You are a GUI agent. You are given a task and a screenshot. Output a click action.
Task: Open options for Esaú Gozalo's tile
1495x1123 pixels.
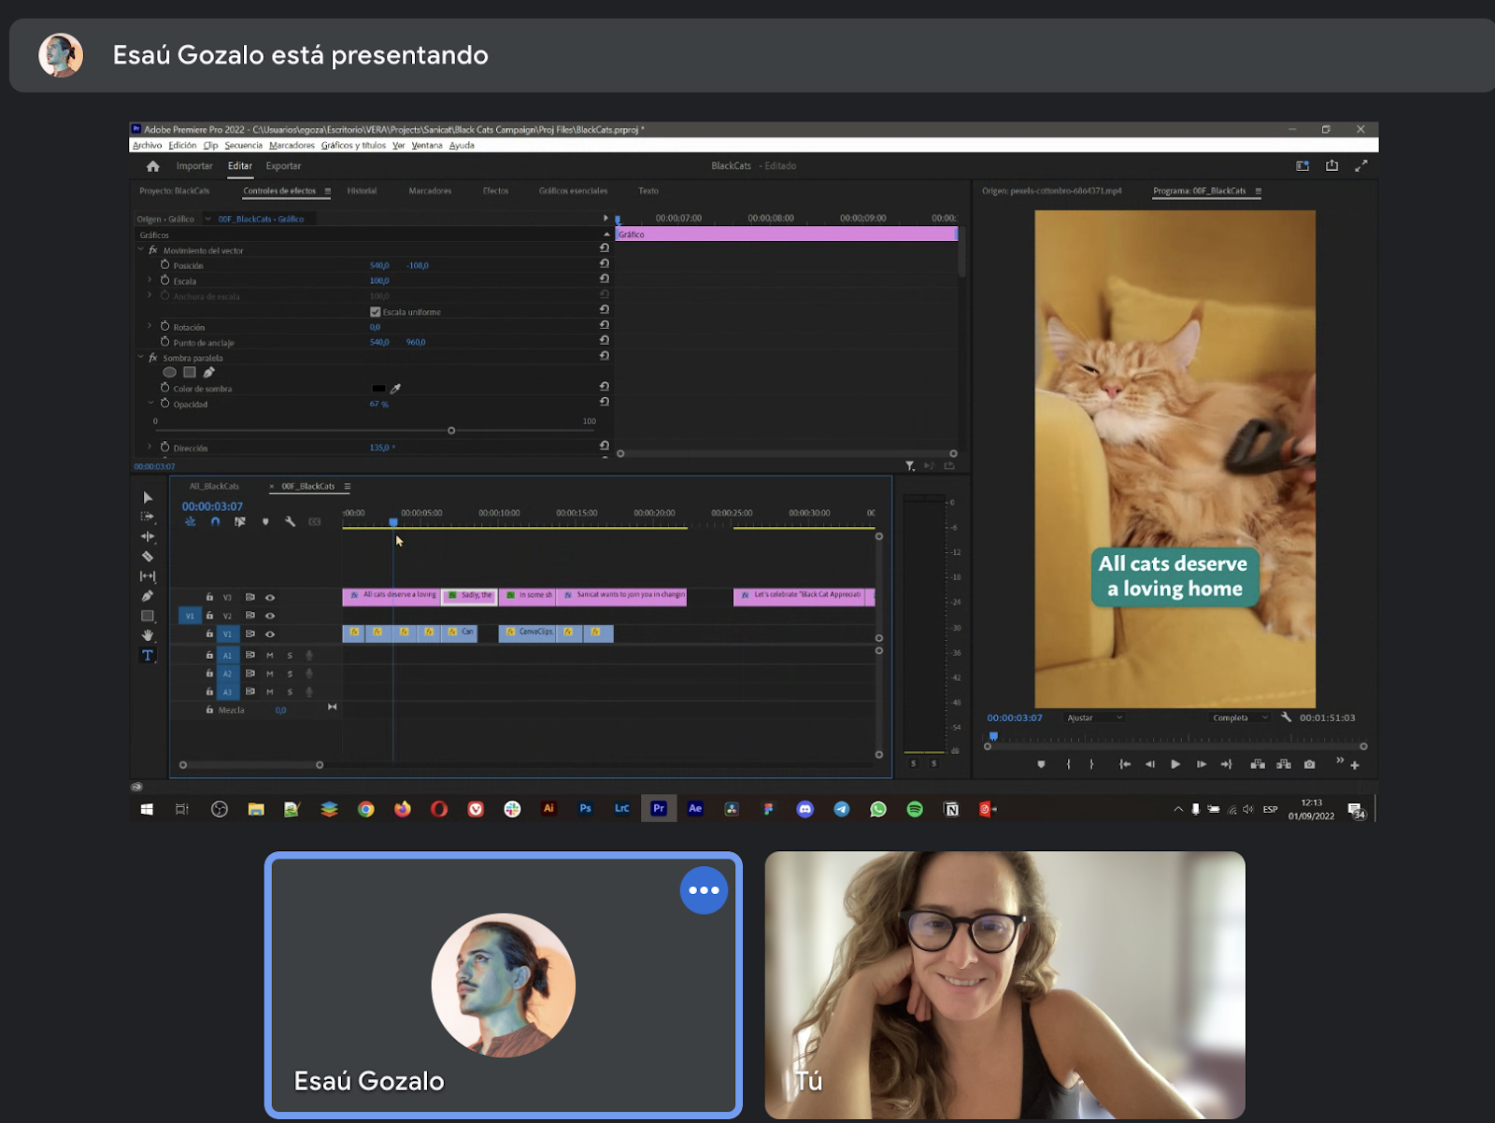click(x=704, y=890)
